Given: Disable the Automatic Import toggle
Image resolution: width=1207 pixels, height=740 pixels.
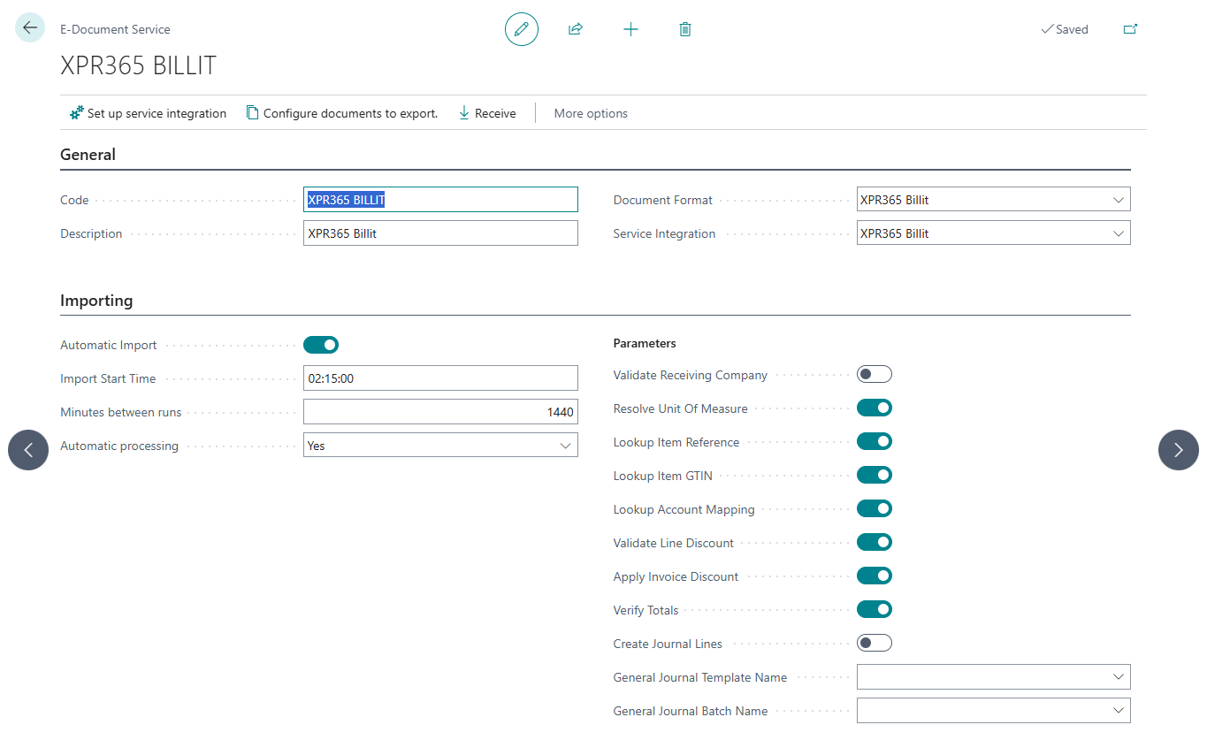Looking at the screenshot, I should click(321, 345).
